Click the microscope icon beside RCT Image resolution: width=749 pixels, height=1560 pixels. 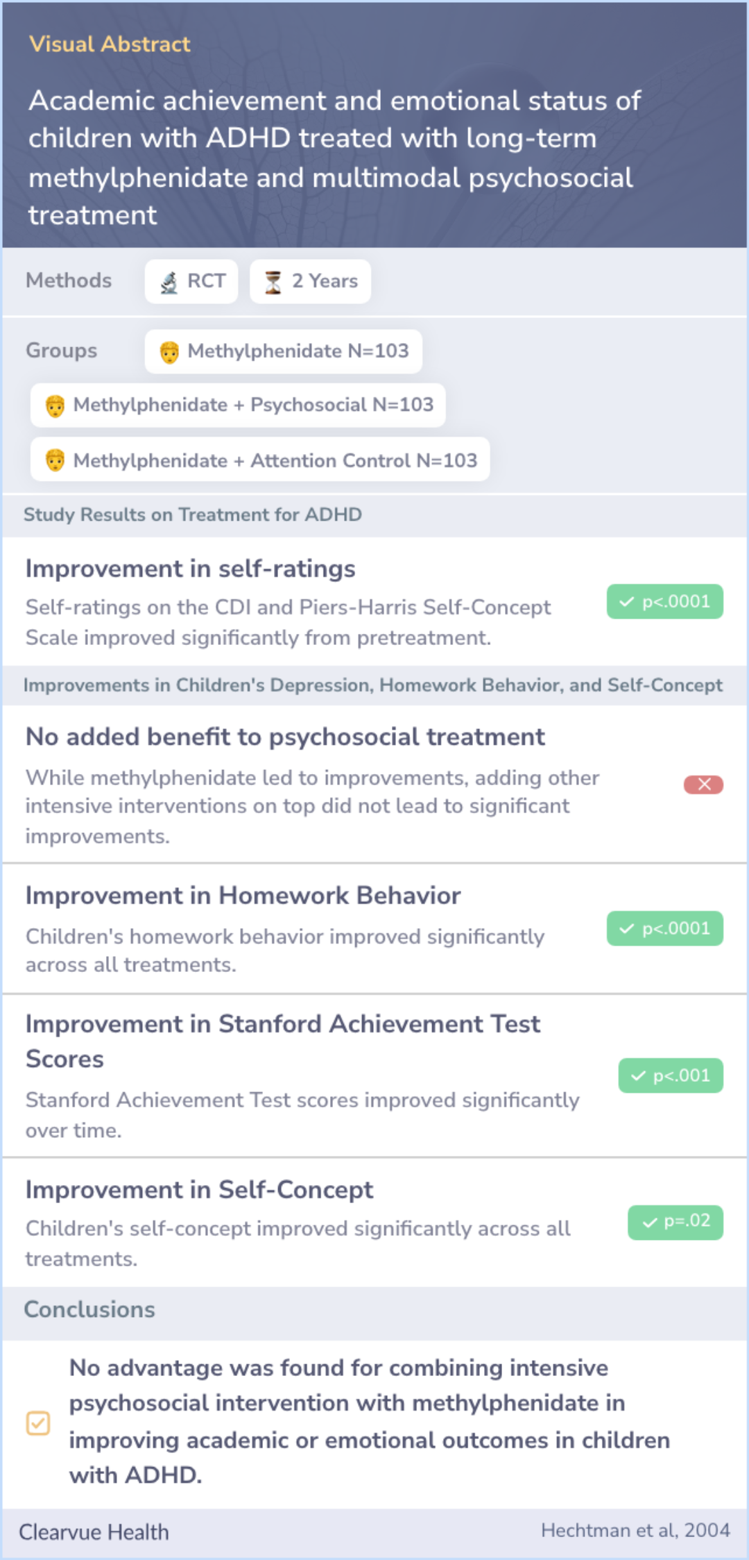pyautogui.click(x=169, y=282)
